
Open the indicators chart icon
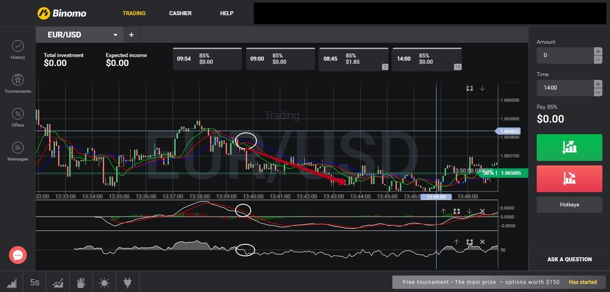[x=58, y=282]
